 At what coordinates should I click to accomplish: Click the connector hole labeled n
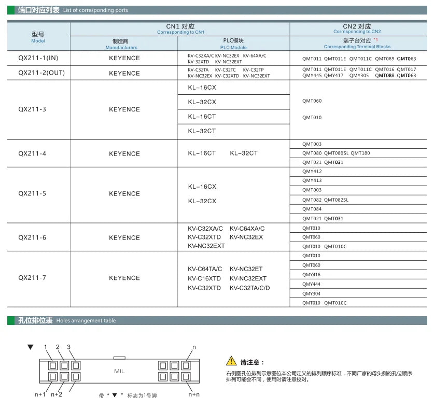(x=186, y=366)
